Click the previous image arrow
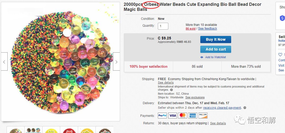 4,62
